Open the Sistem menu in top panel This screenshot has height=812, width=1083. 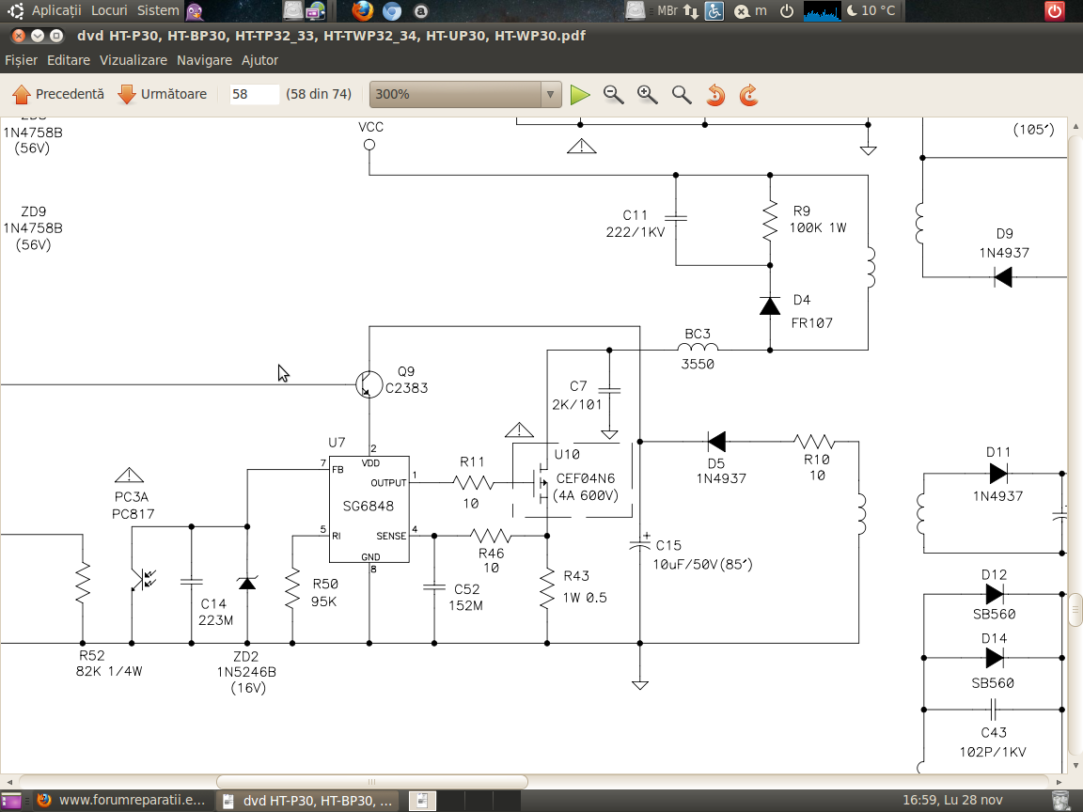(x=157, y=10)
